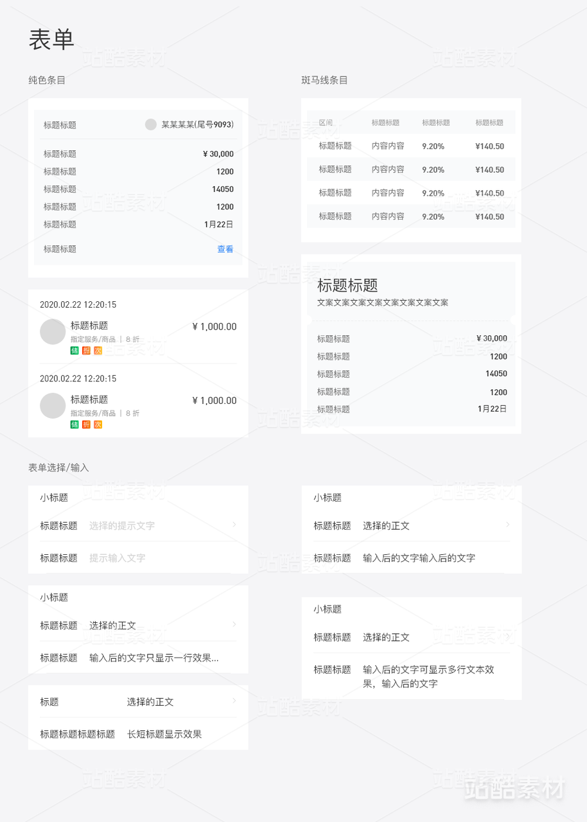The image size is (587, 822).
Task: Select the 选择的提示文字 placeholder
Action: (122, 525)
